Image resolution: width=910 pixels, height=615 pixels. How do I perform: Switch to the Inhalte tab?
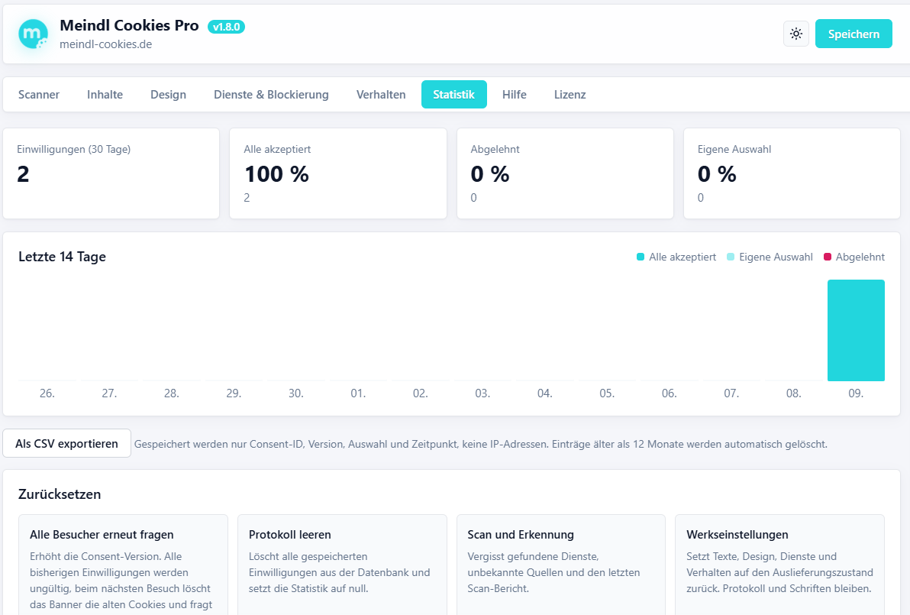click(x=105, y=95)
